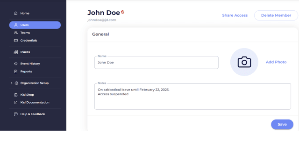Click the Delete Member button
This screenshot has height=168, width=299.
coord(276,15)
